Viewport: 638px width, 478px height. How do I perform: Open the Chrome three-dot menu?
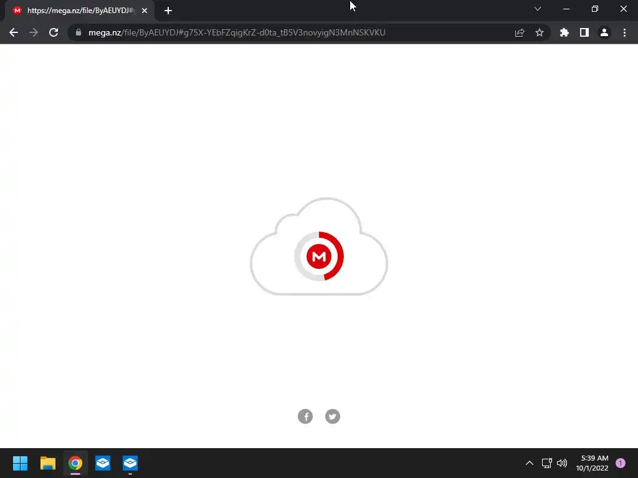pos(624,32)
